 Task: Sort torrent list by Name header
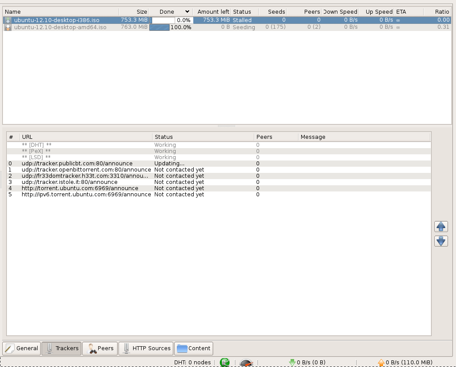coord(61,11)
